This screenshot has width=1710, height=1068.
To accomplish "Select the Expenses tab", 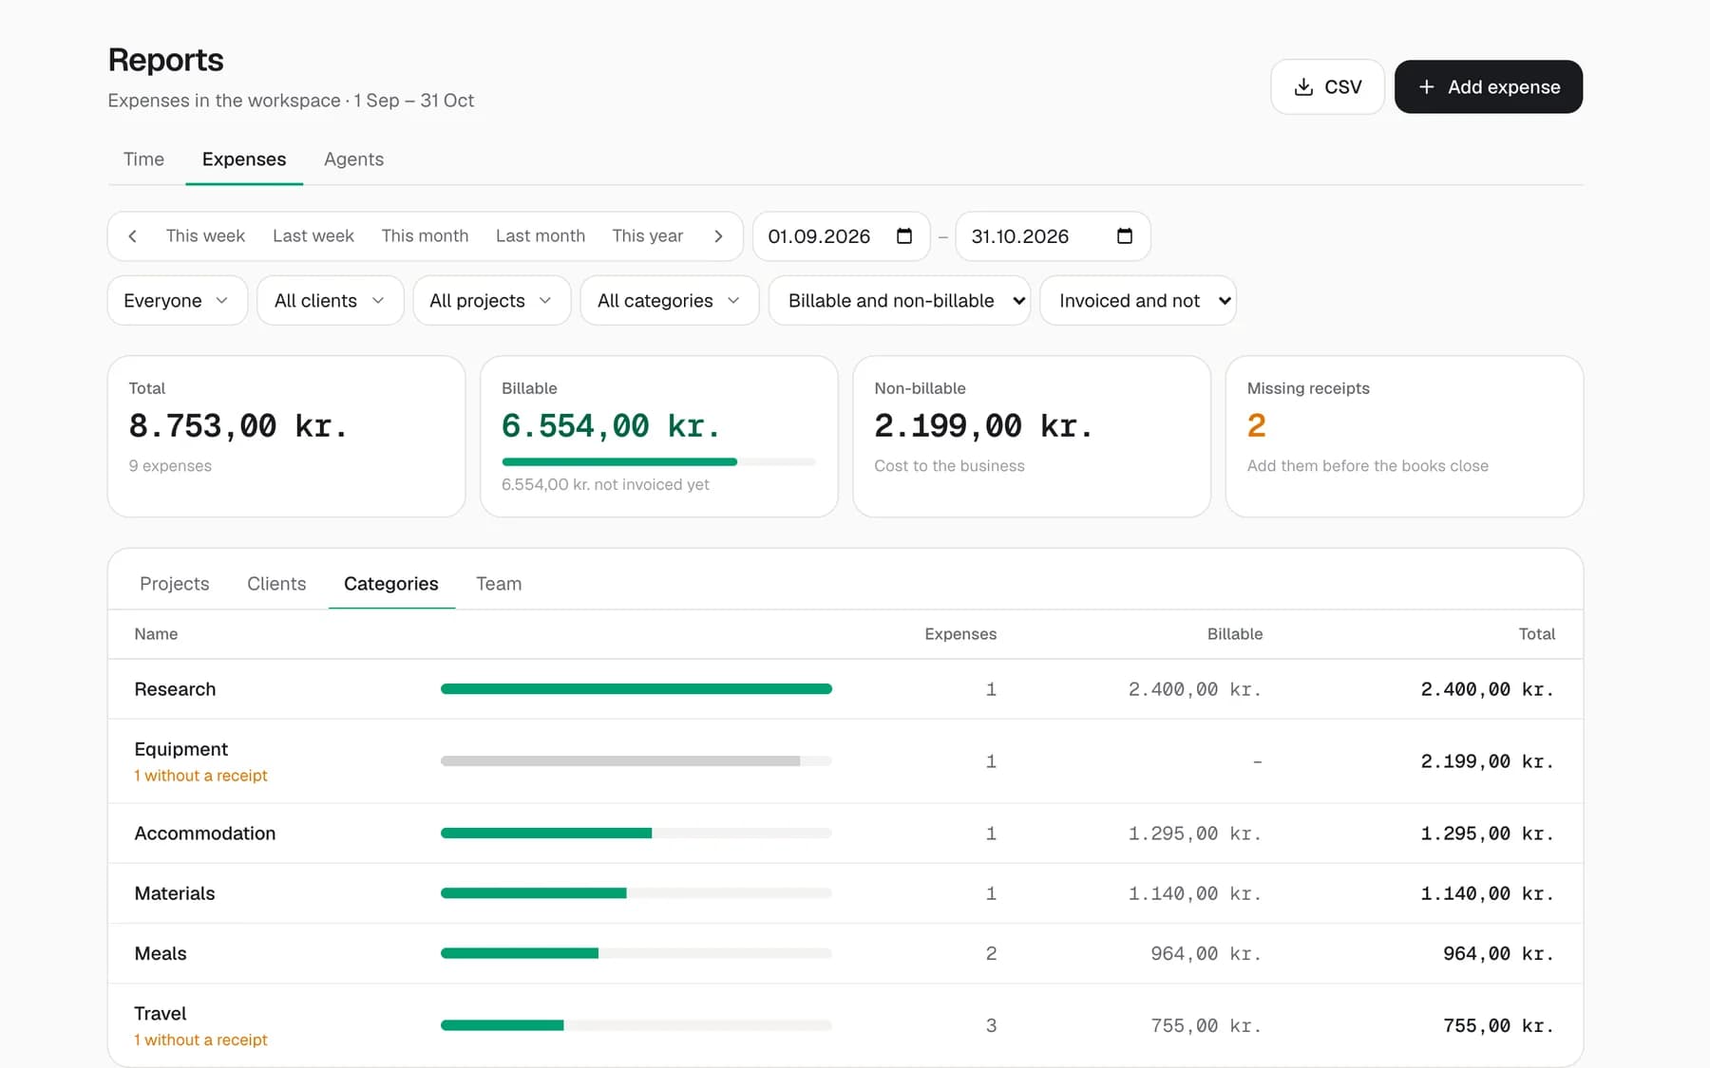I will tap(244, 159).
